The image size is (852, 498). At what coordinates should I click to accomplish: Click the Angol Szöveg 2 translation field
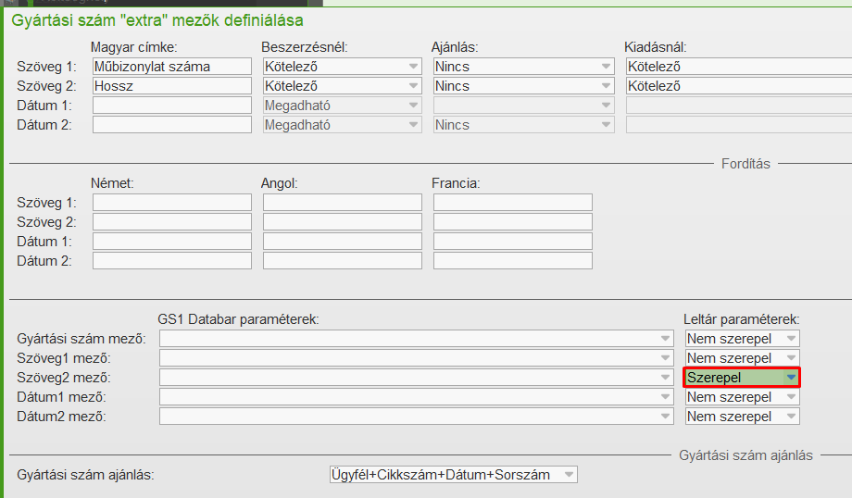tap(342, 222)
